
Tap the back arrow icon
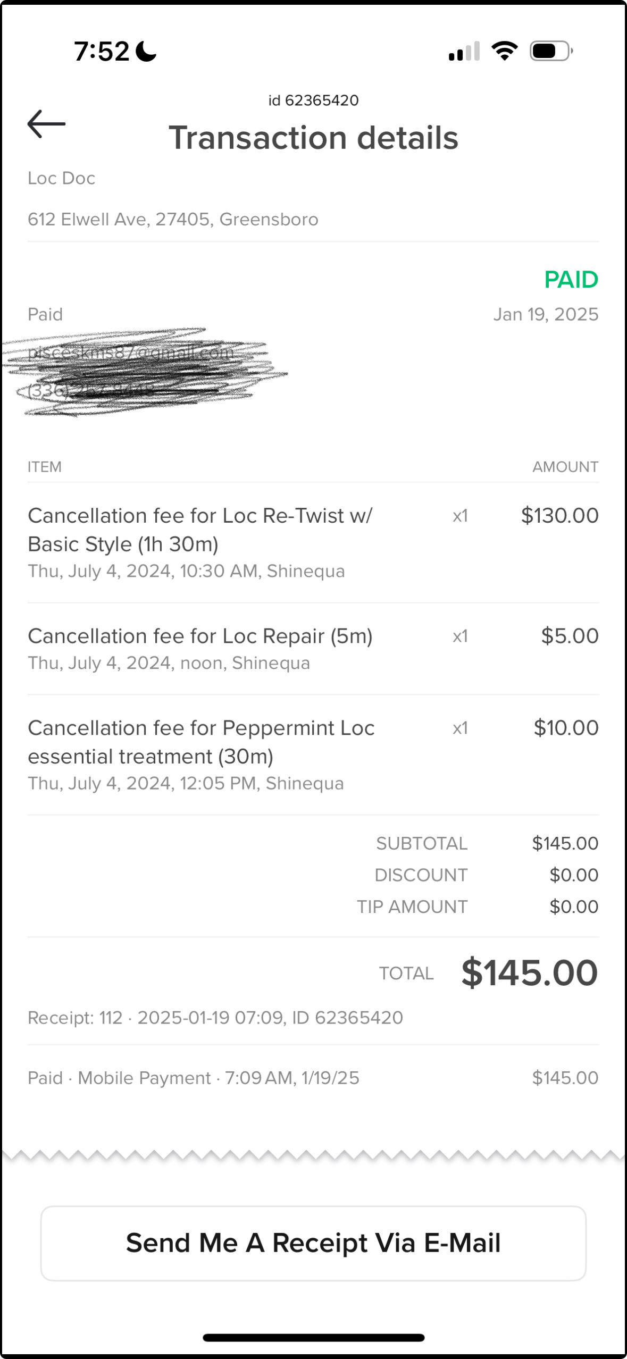tap(46, 124)
